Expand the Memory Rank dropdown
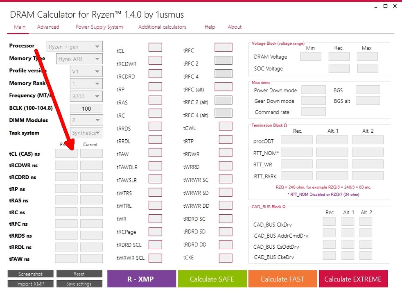402x295 pixels. [x=86, y=84]
